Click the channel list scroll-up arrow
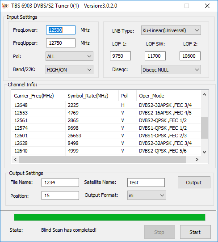 click(x=204, y=95)
